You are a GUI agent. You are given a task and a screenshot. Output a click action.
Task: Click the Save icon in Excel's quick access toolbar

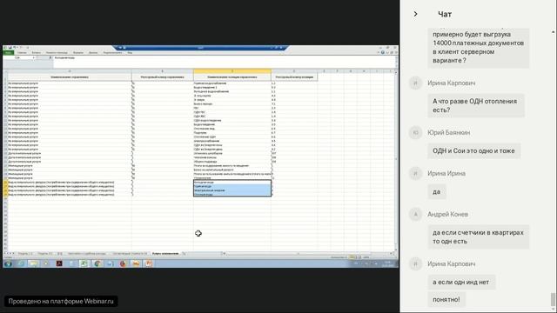point(10,48)
